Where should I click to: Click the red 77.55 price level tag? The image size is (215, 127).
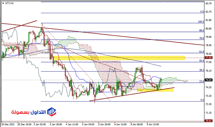(209, 57)
